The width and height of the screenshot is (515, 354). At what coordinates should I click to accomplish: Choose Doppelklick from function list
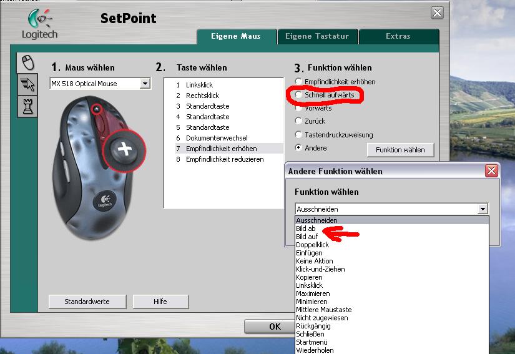(x=392, y=245)
